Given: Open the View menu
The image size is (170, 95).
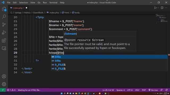Looking at the screenshot, I should (33, 3).
